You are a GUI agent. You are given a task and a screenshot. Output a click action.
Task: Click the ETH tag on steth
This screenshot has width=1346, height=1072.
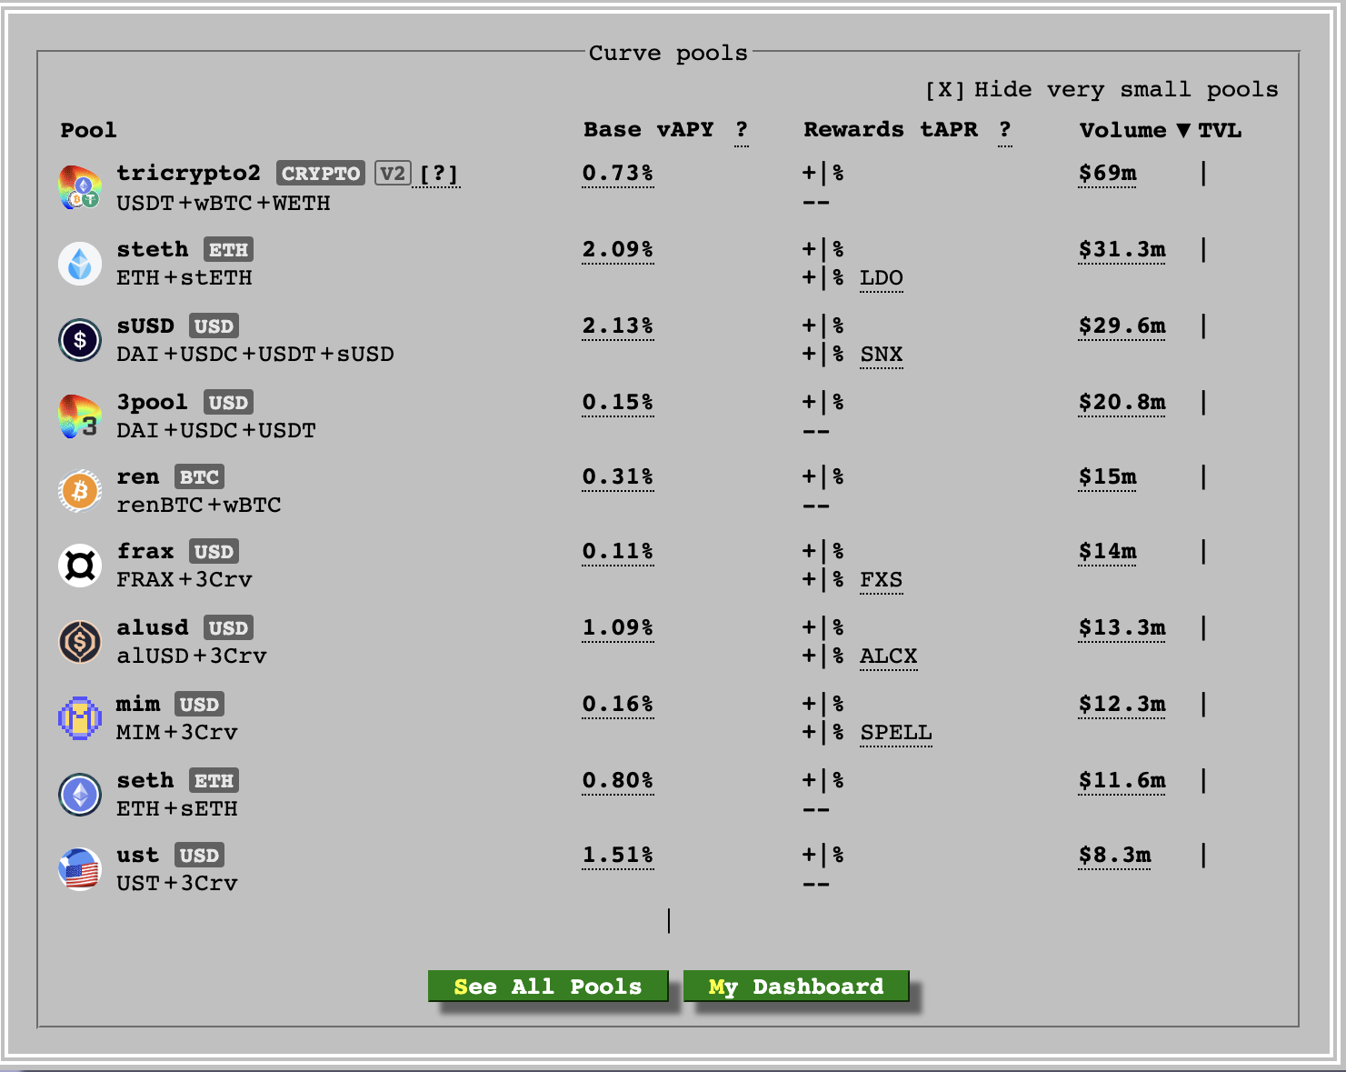(228, 250)
